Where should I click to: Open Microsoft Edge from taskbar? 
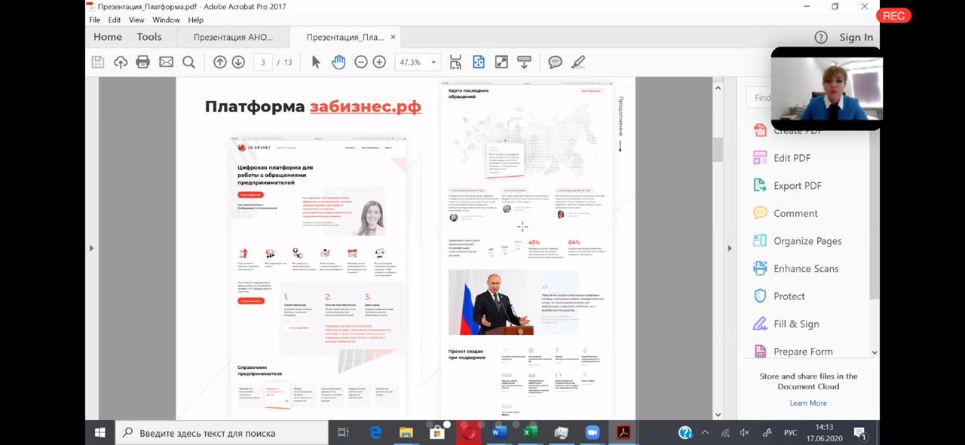pyautogui.click(x=375, y=433)
